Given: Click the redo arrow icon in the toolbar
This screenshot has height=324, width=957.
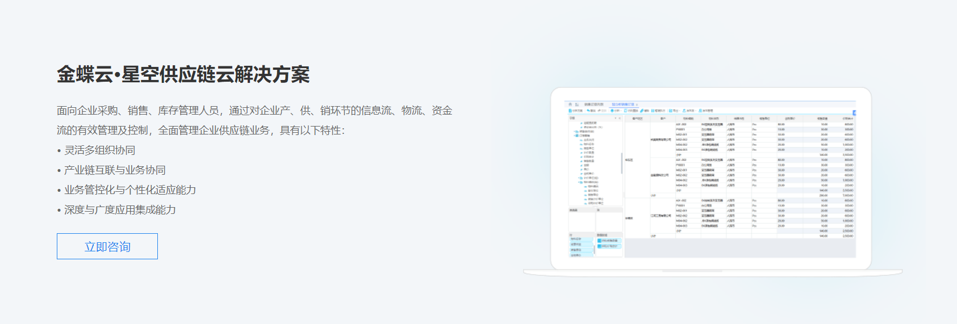Looking at the screenshot, I should [599, 111].
